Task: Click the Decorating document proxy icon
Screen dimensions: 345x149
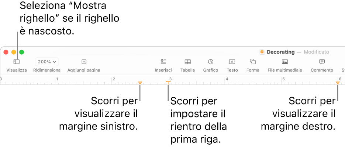Action: point(262,52)
